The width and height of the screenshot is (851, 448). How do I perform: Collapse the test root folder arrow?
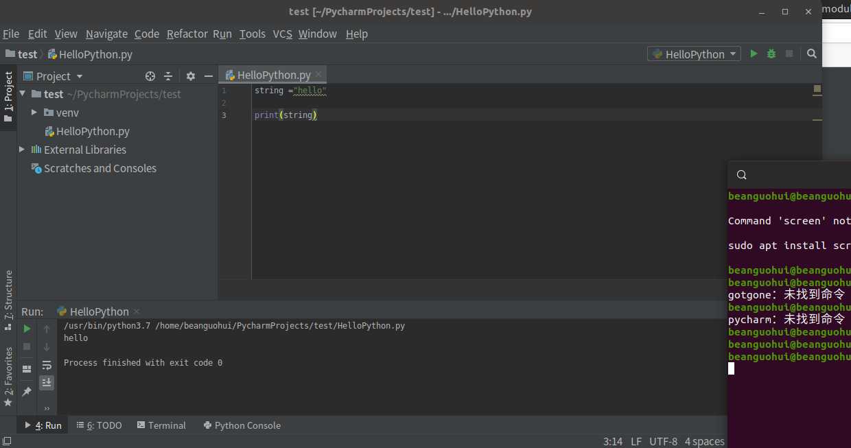(23, 94)
